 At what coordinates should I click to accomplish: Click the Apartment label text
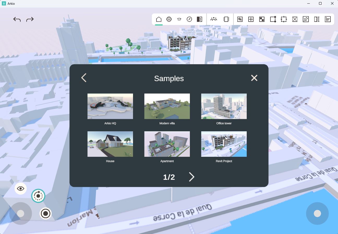pyautogui.click(x=167, y=161)
